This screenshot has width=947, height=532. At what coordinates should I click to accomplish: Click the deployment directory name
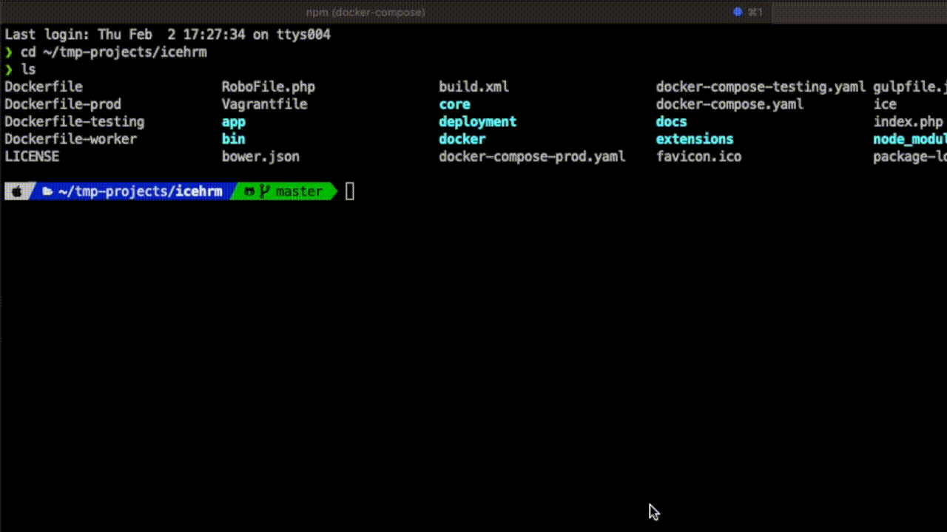click(477, 121)
